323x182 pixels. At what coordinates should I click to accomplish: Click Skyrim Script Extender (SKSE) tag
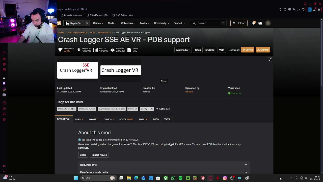(x=112, y=109)
